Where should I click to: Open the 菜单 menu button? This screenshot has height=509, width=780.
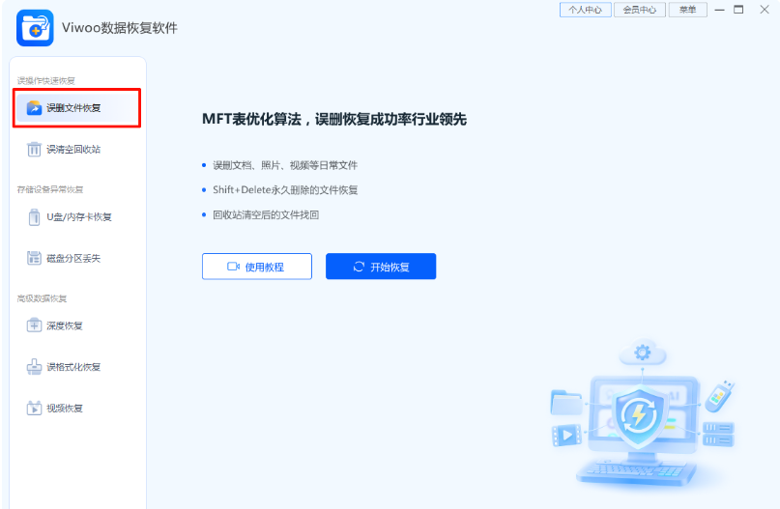687,10
